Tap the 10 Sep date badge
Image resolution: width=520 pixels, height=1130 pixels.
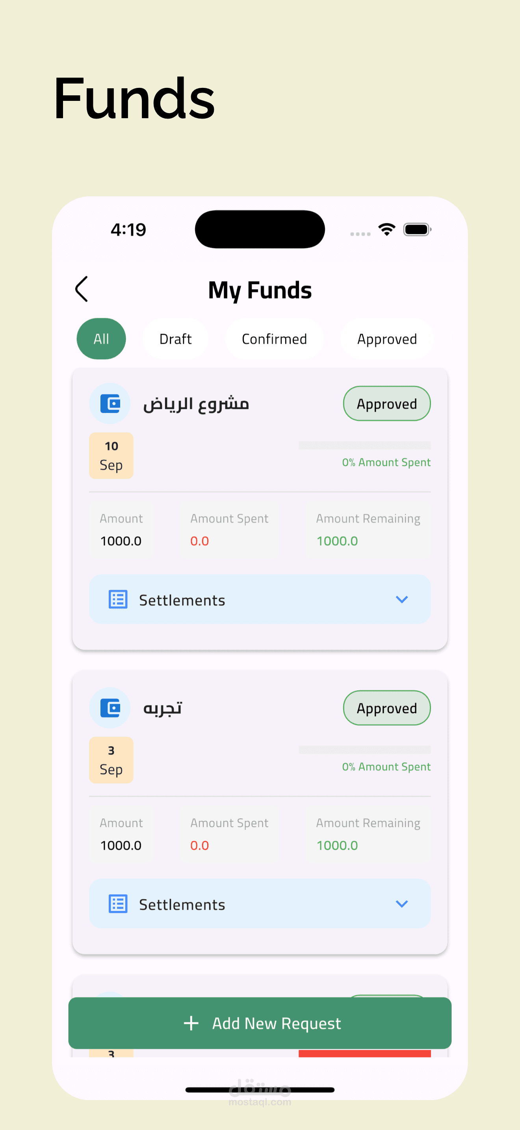pyautogui.click(x=111, y=455)
